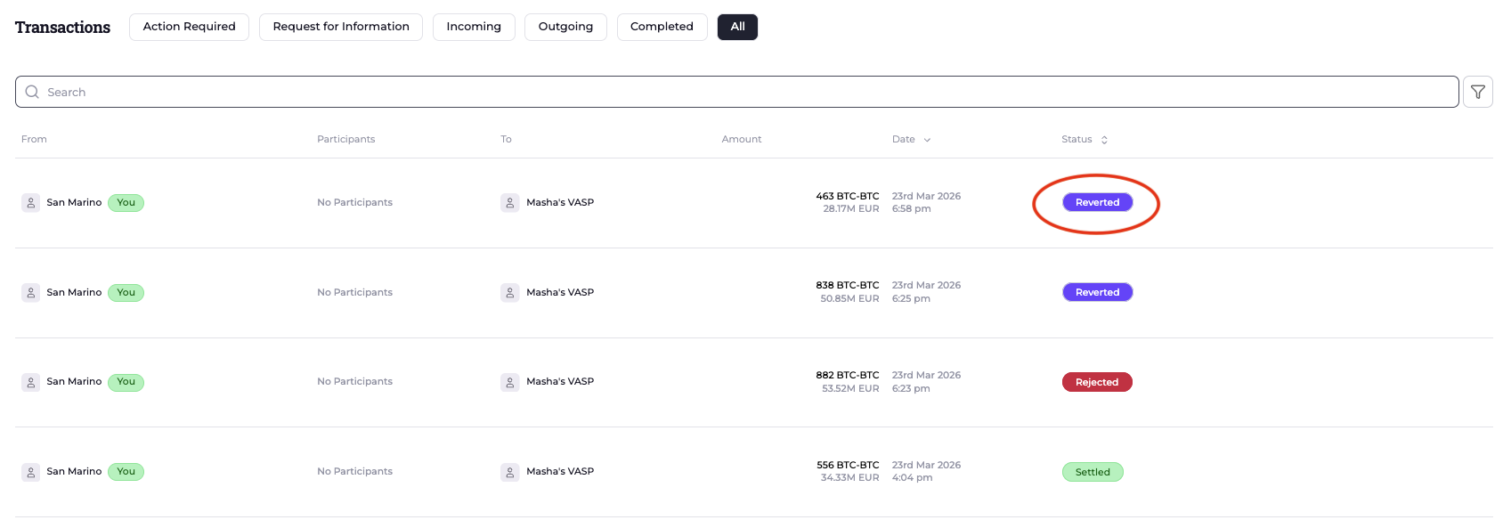Sort transactions by the Date column arrow
The image size is (1503, 520).
click(927, 140)
